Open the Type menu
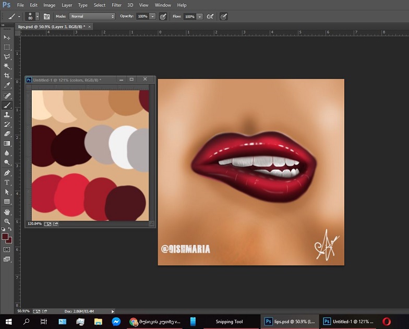This screenshot has height=329, width=409. pos(82,5)
